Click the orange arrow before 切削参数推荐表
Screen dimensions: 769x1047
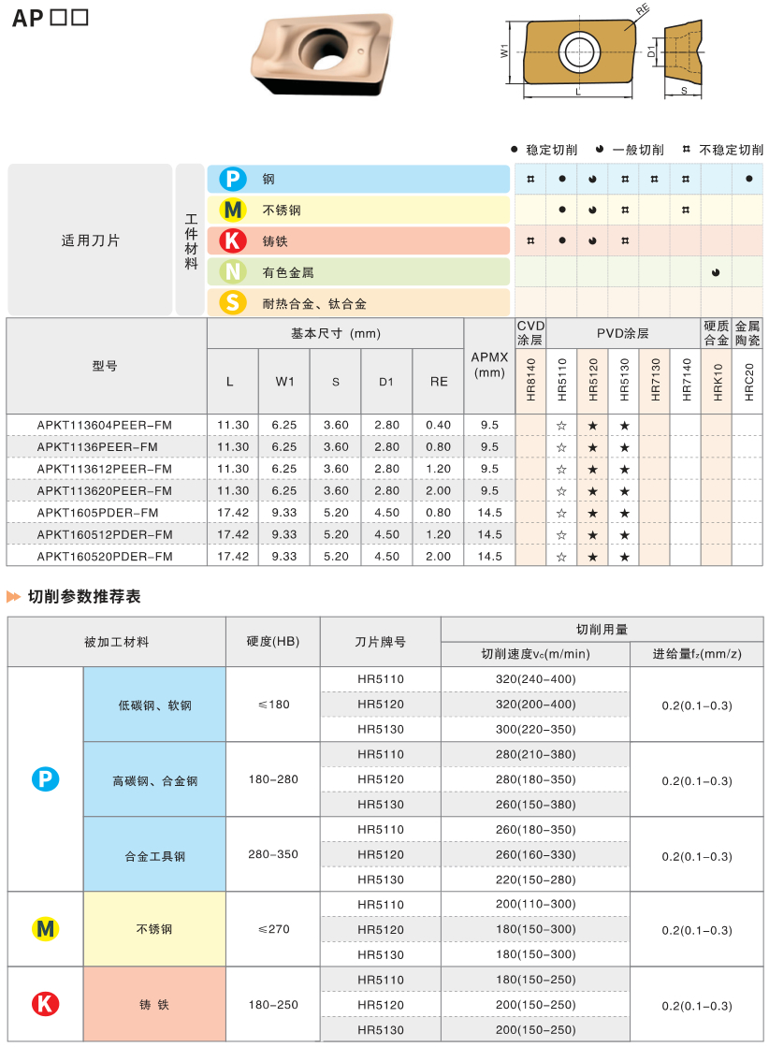click(x=13, y=596)
